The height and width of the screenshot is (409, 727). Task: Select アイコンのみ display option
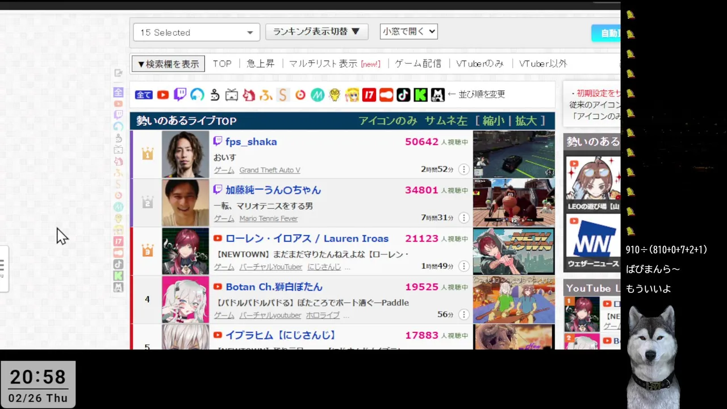388,121
